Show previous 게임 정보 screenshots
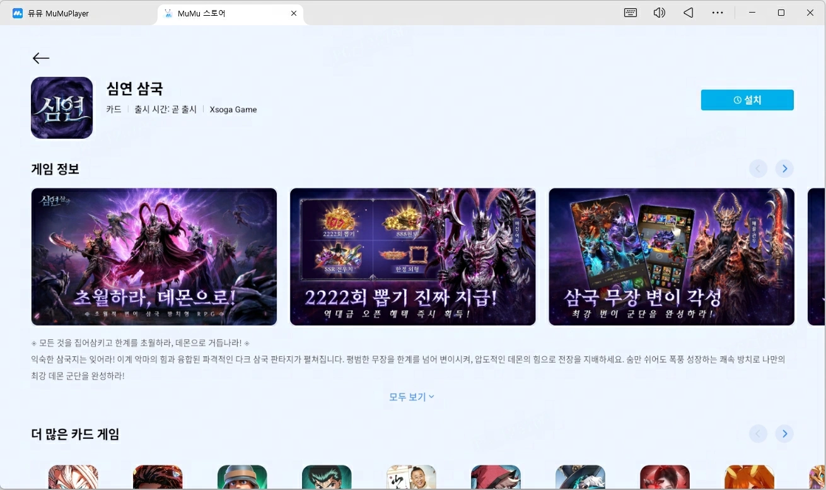The image size is (826, 490). pyautogui.click(x=758, y=168)
